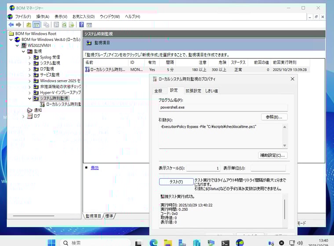This screenshot has height=246, width=334.
Task: Switch to the 拡張設定 tab
Action: [193, 91]
